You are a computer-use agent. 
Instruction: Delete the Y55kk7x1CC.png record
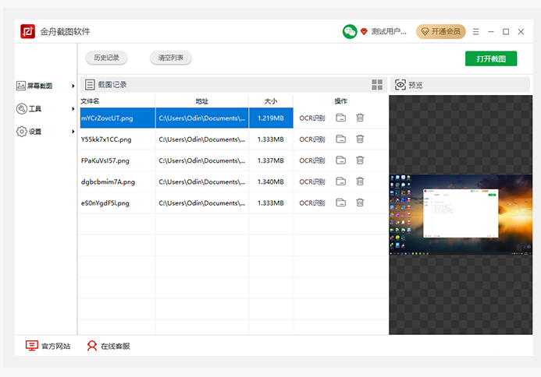[360, 139]
